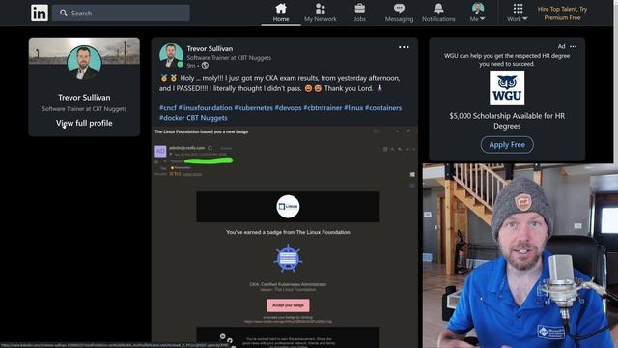The height and width of the screenshot is (348, 618).
Task: Go to Jobs
Action: point(359,13)
